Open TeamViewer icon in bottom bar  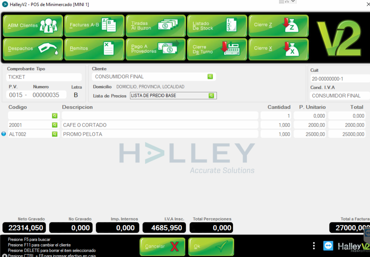pos(328,246)
